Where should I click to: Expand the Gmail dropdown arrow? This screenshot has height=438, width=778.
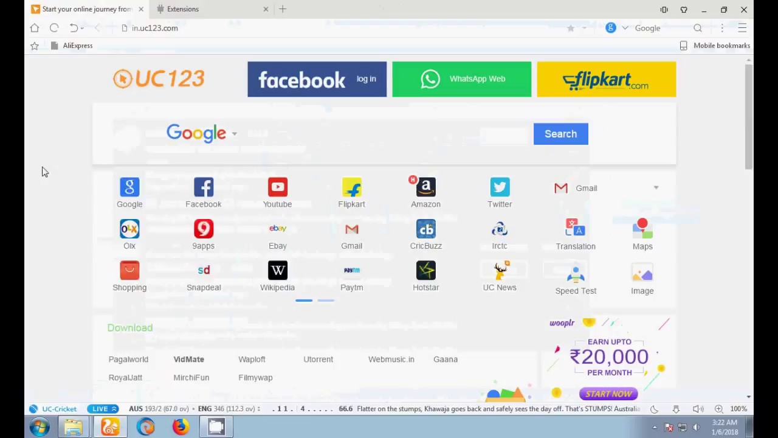pyautogui.click(x=656, y=188)
